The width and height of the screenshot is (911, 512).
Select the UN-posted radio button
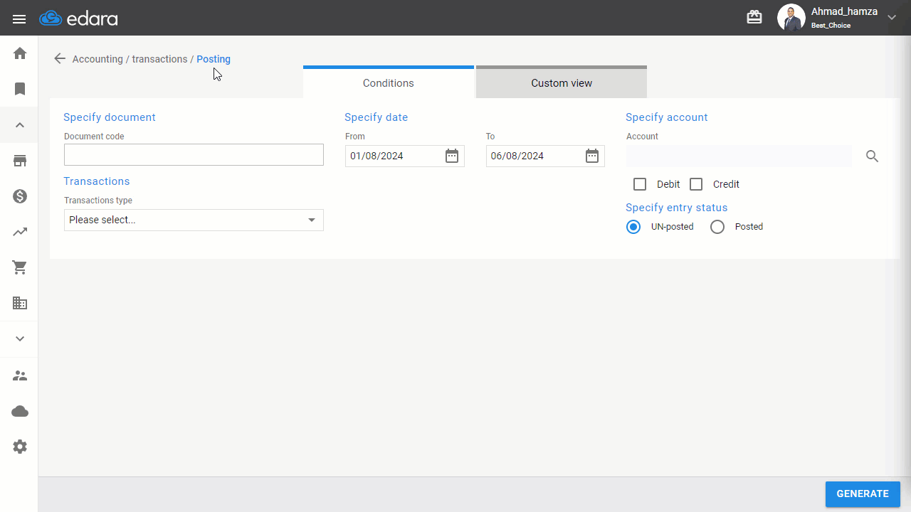click(x=633, y=227)
